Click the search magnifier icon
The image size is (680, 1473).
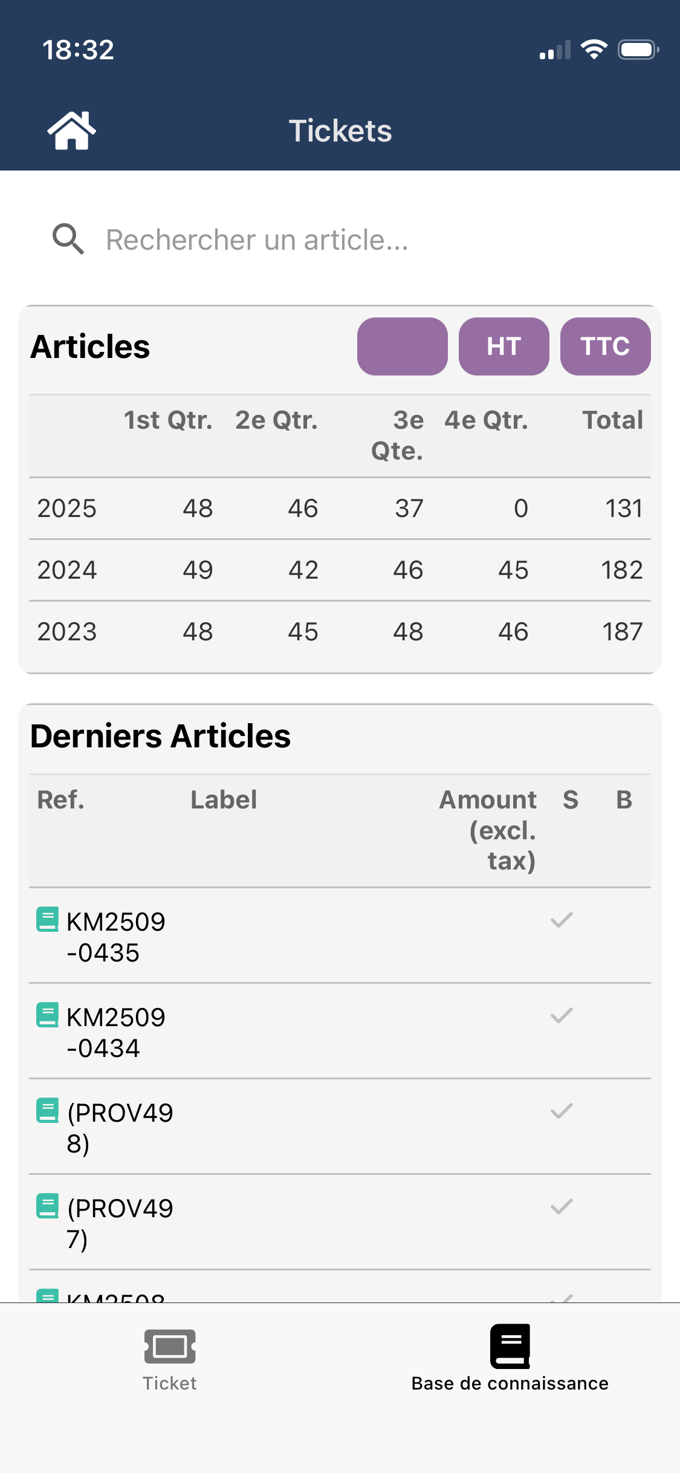click(68, 239)
